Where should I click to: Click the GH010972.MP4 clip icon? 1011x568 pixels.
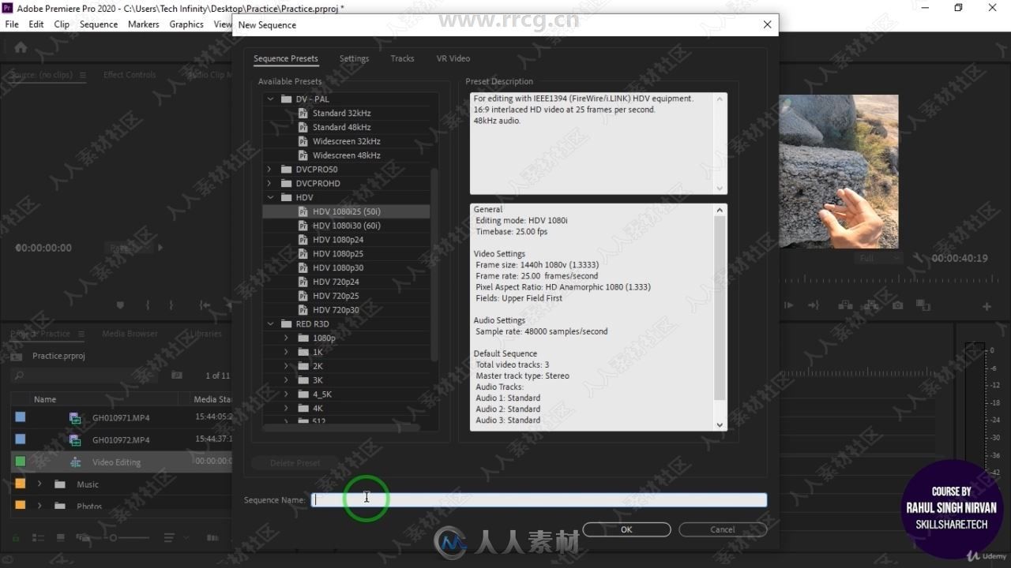point(75,440)
